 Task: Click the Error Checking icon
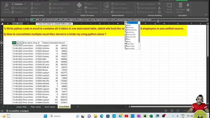click(159, 8)
